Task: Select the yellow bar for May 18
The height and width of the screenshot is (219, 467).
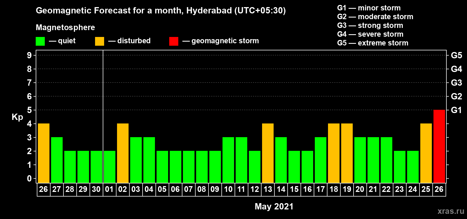Action: pyautogui.click(x=334, y=153)
